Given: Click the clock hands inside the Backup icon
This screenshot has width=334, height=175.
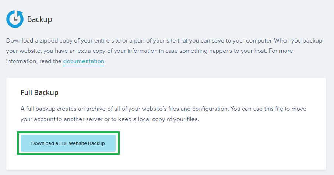Looking at the screenshot, I should pyautogui.click(x=14, y=19).
